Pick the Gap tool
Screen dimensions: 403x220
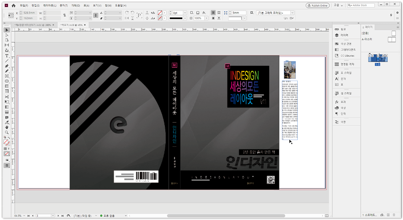(x=7, y=45)
